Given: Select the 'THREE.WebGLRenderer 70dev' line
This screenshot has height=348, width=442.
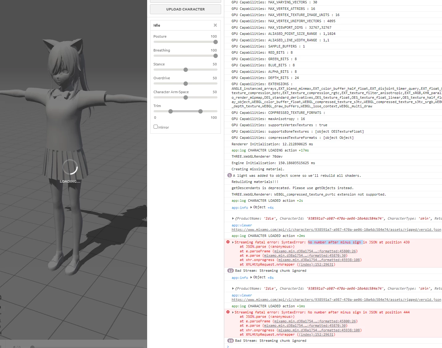Looking at the screenshot, I should 257,156.
